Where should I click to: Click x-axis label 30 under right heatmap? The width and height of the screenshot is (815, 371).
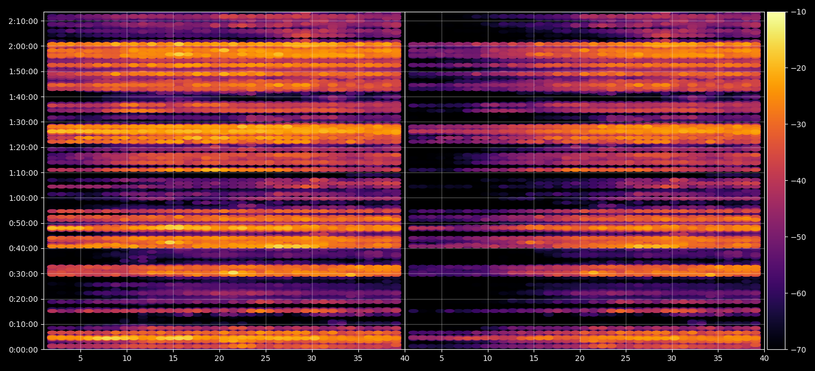(x=672, y=358)
